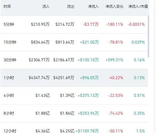Select the 30分钟 time row
The image size is (156, 133).
(x=74, y=60)
